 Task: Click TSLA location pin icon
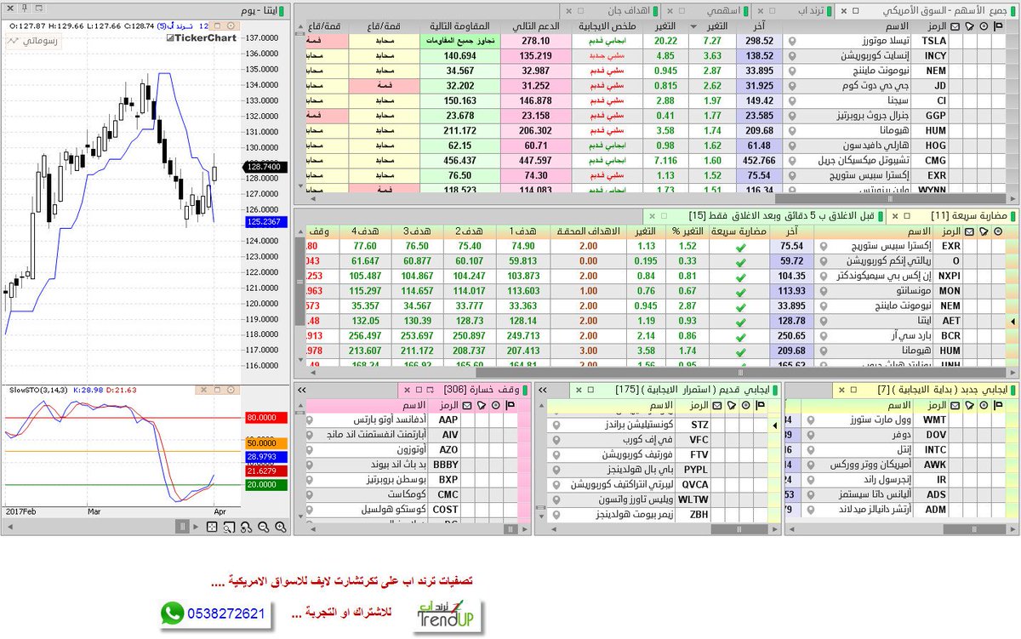pyautogui.click(x=792, y=41)
